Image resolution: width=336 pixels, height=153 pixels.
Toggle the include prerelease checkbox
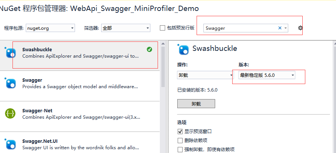pos(163,28)
